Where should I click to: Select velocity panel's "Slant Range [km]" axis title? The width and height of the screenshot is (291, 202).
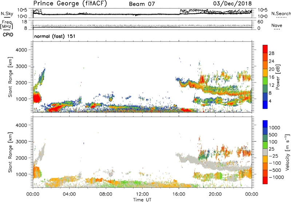pyautogui.click(x=10, y=152)
